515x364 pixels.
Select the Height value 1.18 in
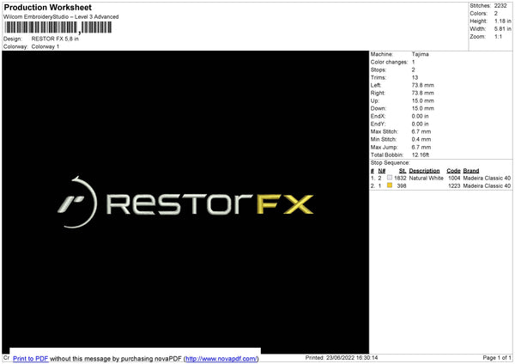[x=503, y=21]
